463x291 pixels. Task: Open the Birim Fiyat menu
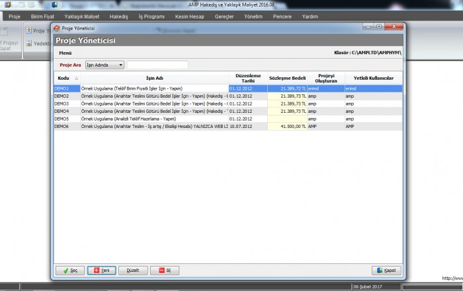click(42, 16)
